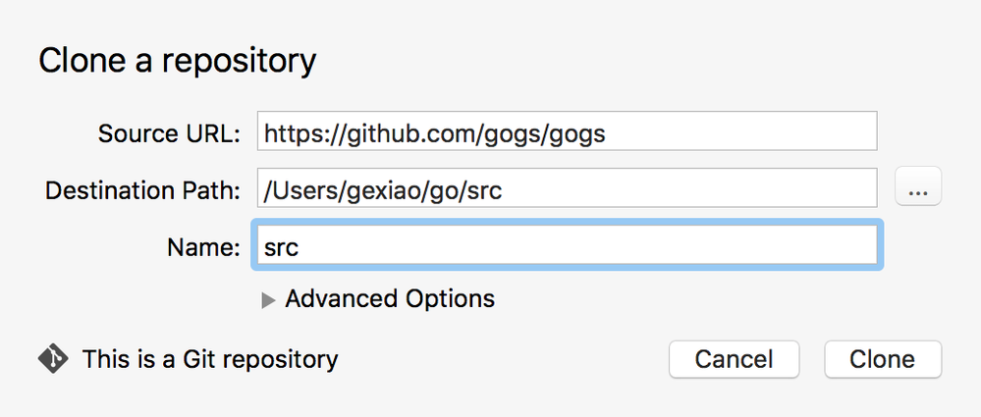
Task: Click the "Clone a repository" heading
Action: point(178,61)
